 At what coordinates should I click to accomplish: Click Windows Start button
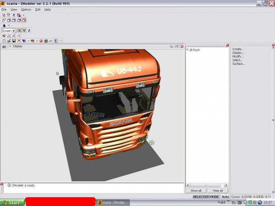[12, 202]
